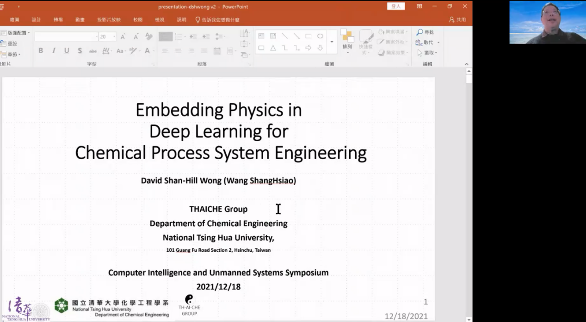Select the oval shape in shapes gallery
This screenshot has width=586, height=322.
point(320,36)
